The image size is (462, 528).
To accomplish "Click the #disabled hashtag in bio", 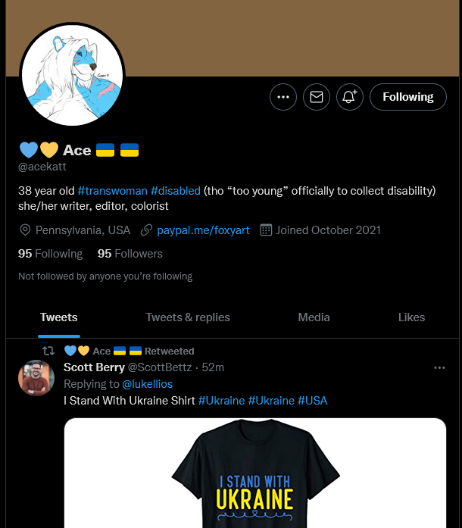I will pyautogui.click(x=176, y=191).
